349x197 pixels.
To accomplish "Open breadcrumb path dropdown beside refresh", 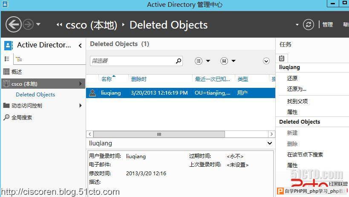I will pos(297,25).
